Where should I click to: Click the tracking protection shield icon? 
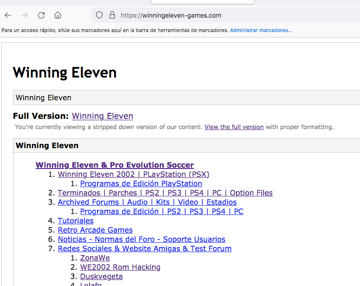[x=99, y=15]
